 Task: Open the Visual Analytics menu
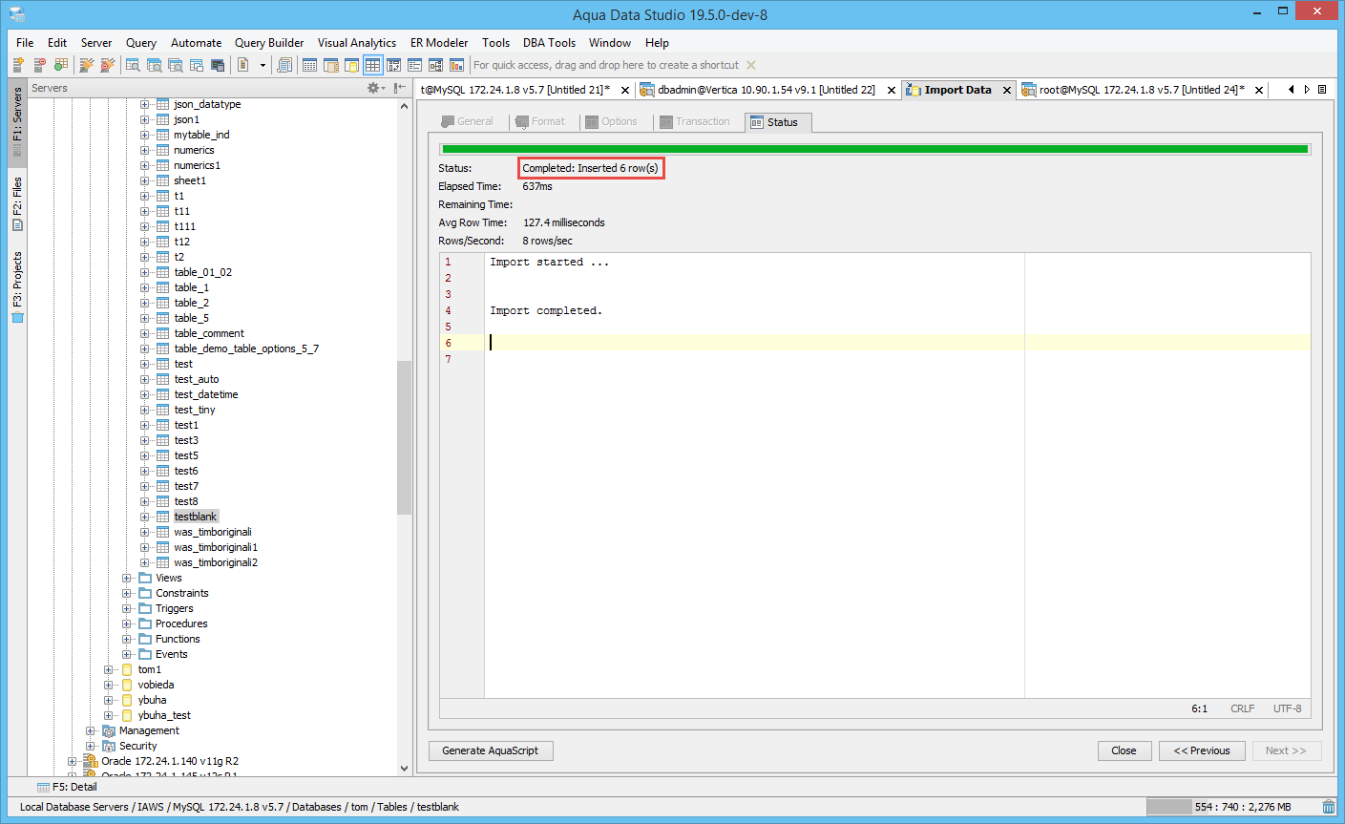pos(357,43)
